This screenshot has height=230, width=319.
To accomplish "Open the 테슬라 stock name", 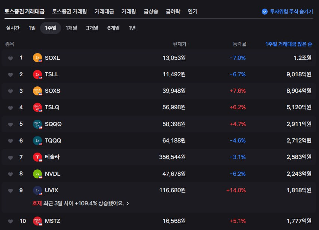I will [x=52, y=157].
